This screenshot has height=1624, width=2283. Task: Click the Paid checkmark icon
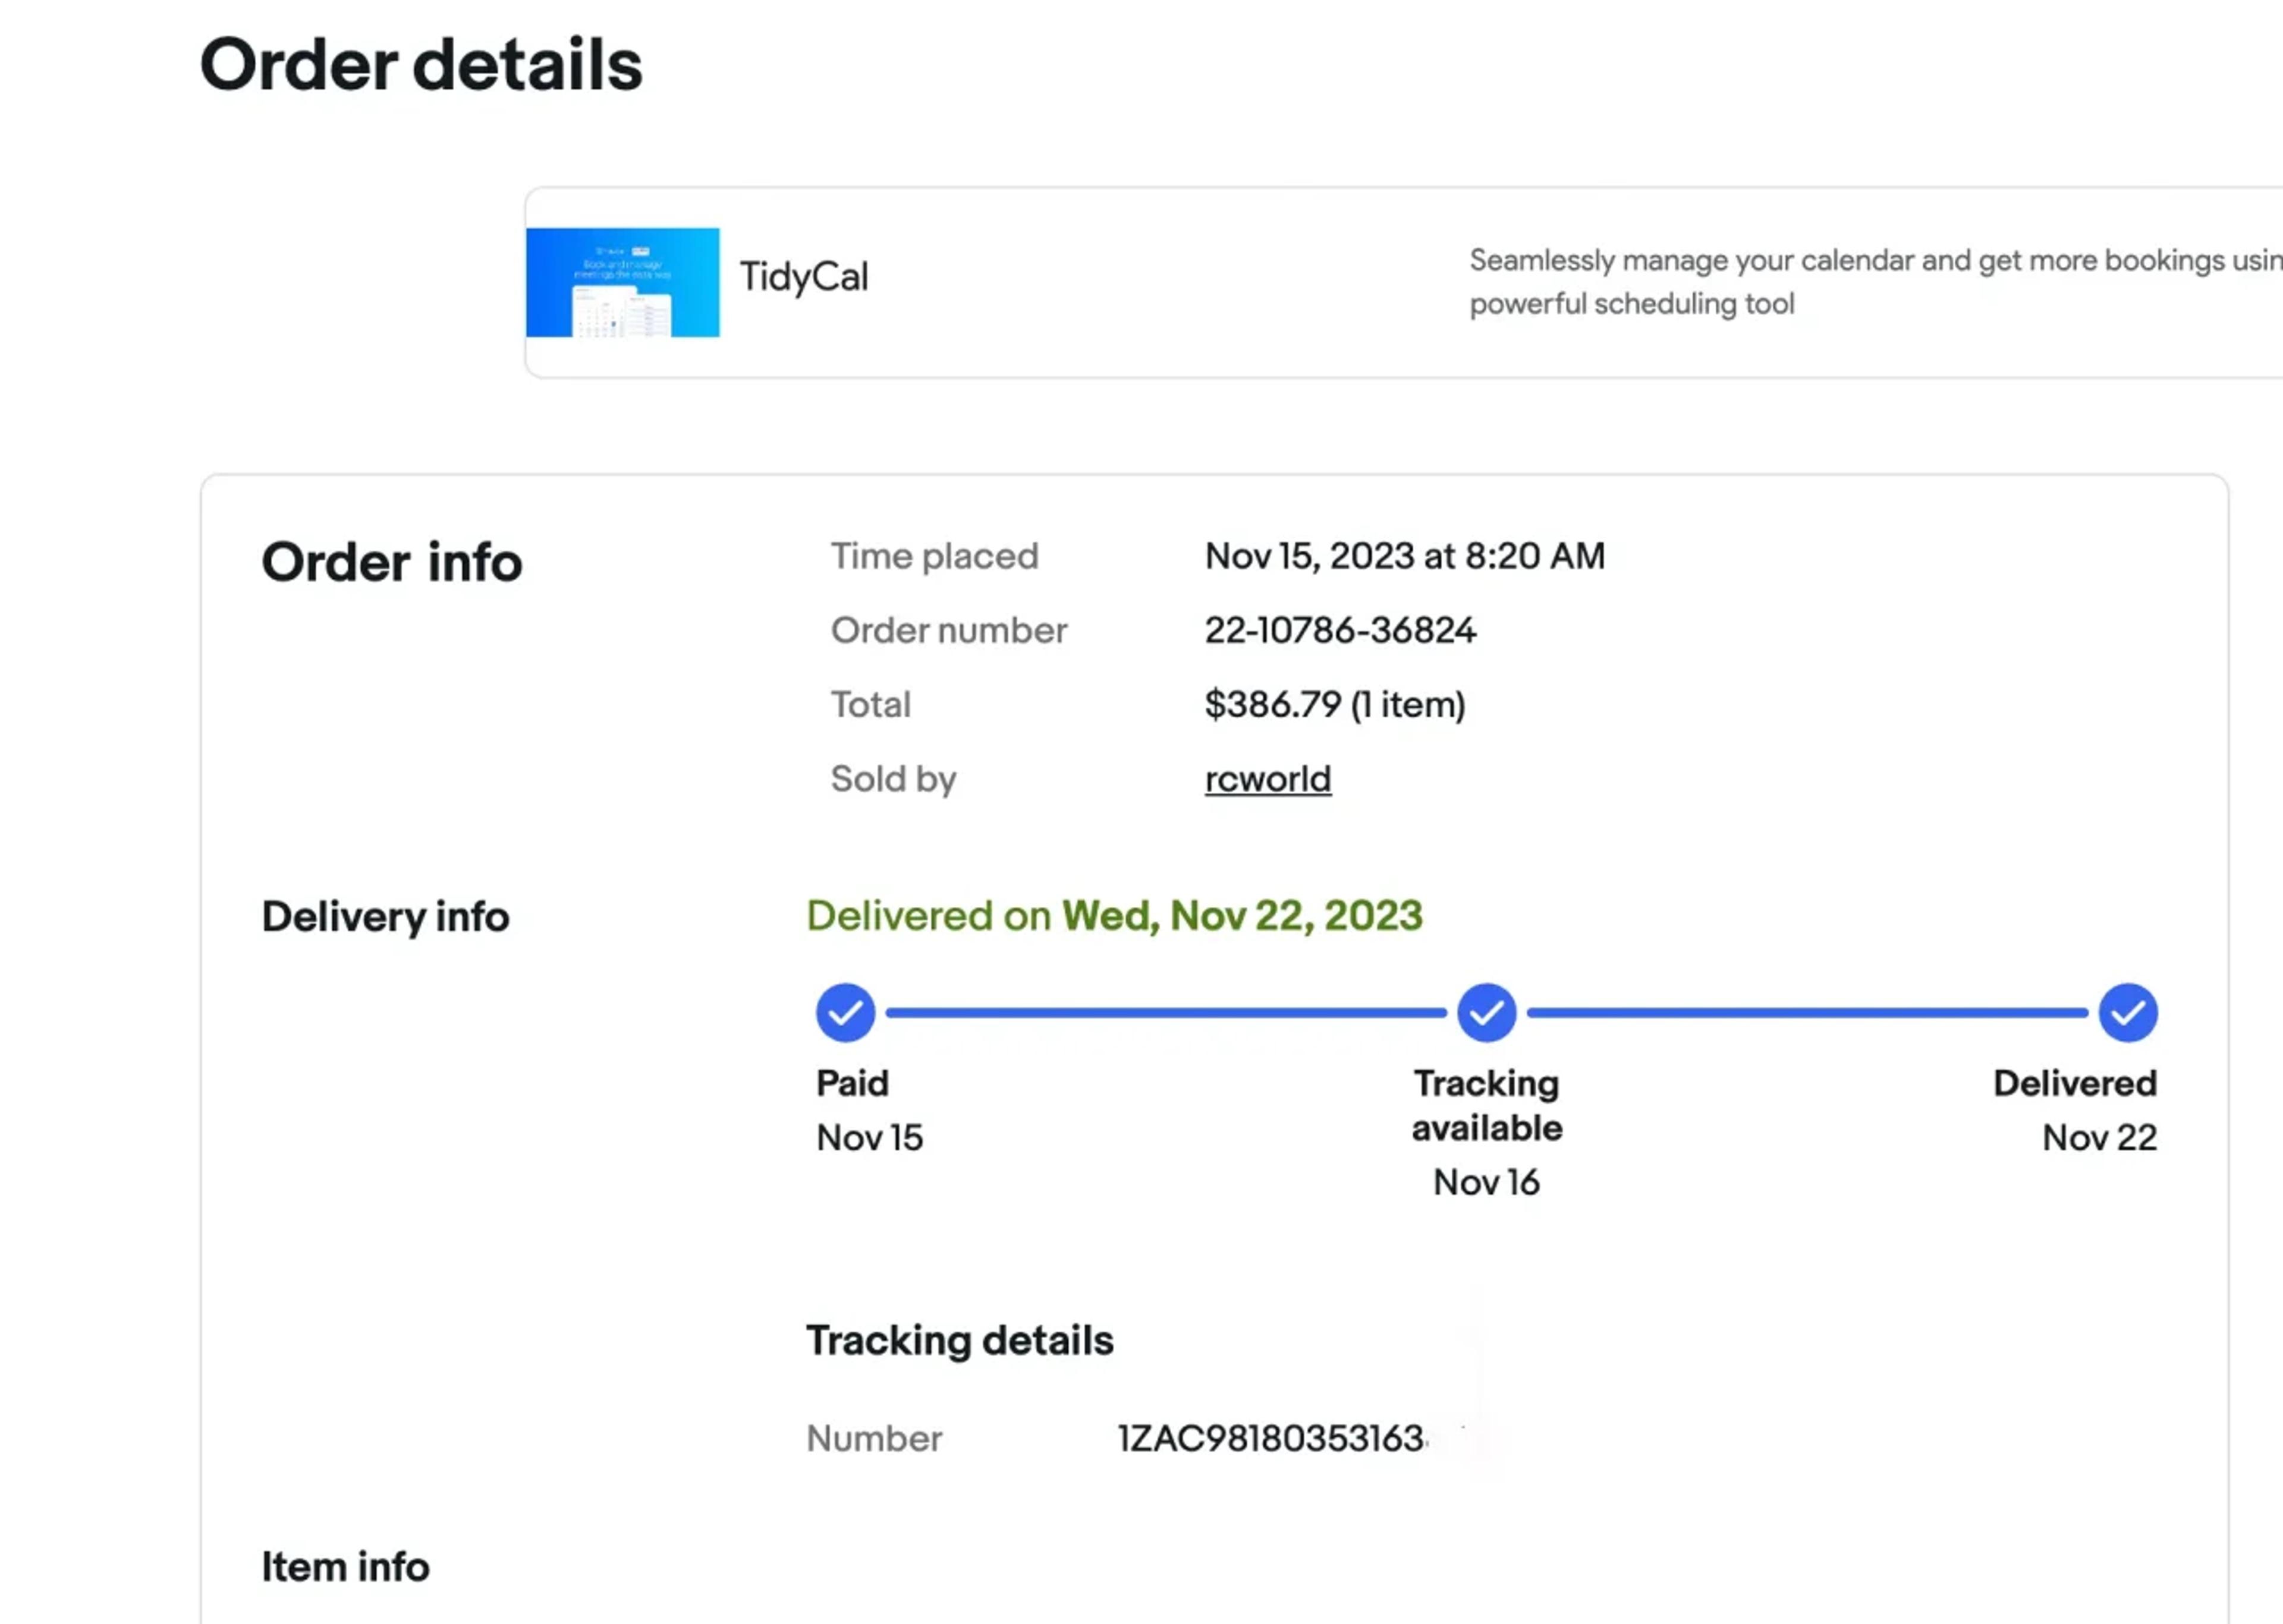(845, 1013)
